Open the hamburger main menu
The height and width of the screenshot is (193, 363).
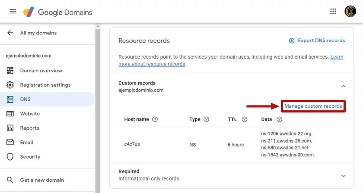click(13, 11)
